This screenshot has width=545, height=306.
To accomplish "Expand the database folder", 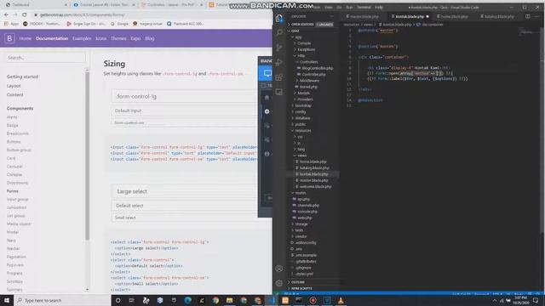I will (x=302, y=118).
